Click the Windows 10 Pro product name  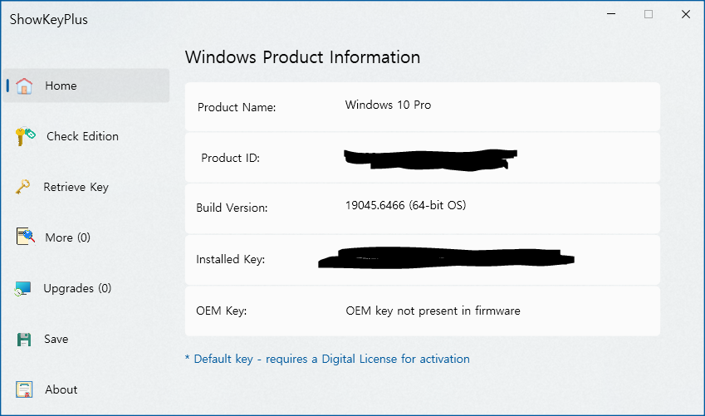pos(388,105)
